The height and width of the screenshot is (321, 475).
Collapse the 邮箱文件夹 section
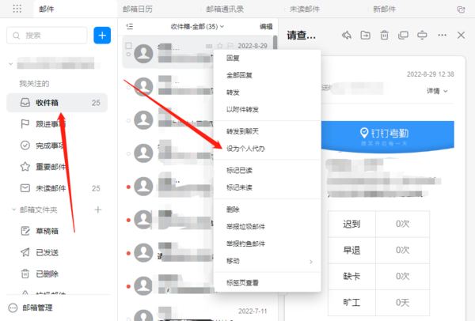[x=13, y=210]
